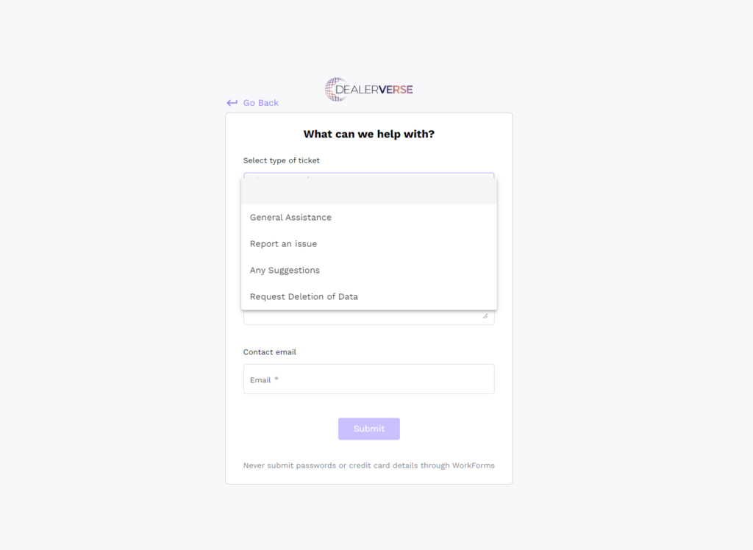Choose General Assistance ticket type
753x550 pixels.
pyautogui.click(x=291, y=218)
